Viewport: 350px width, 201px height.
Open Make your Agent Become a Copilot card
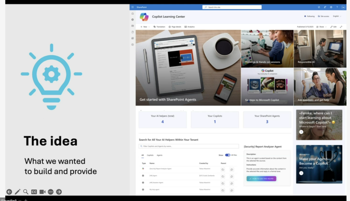click(319, 164)
